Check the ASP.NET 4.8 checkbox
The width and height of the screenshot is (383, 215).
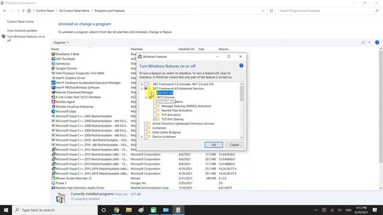click(150, 93)
